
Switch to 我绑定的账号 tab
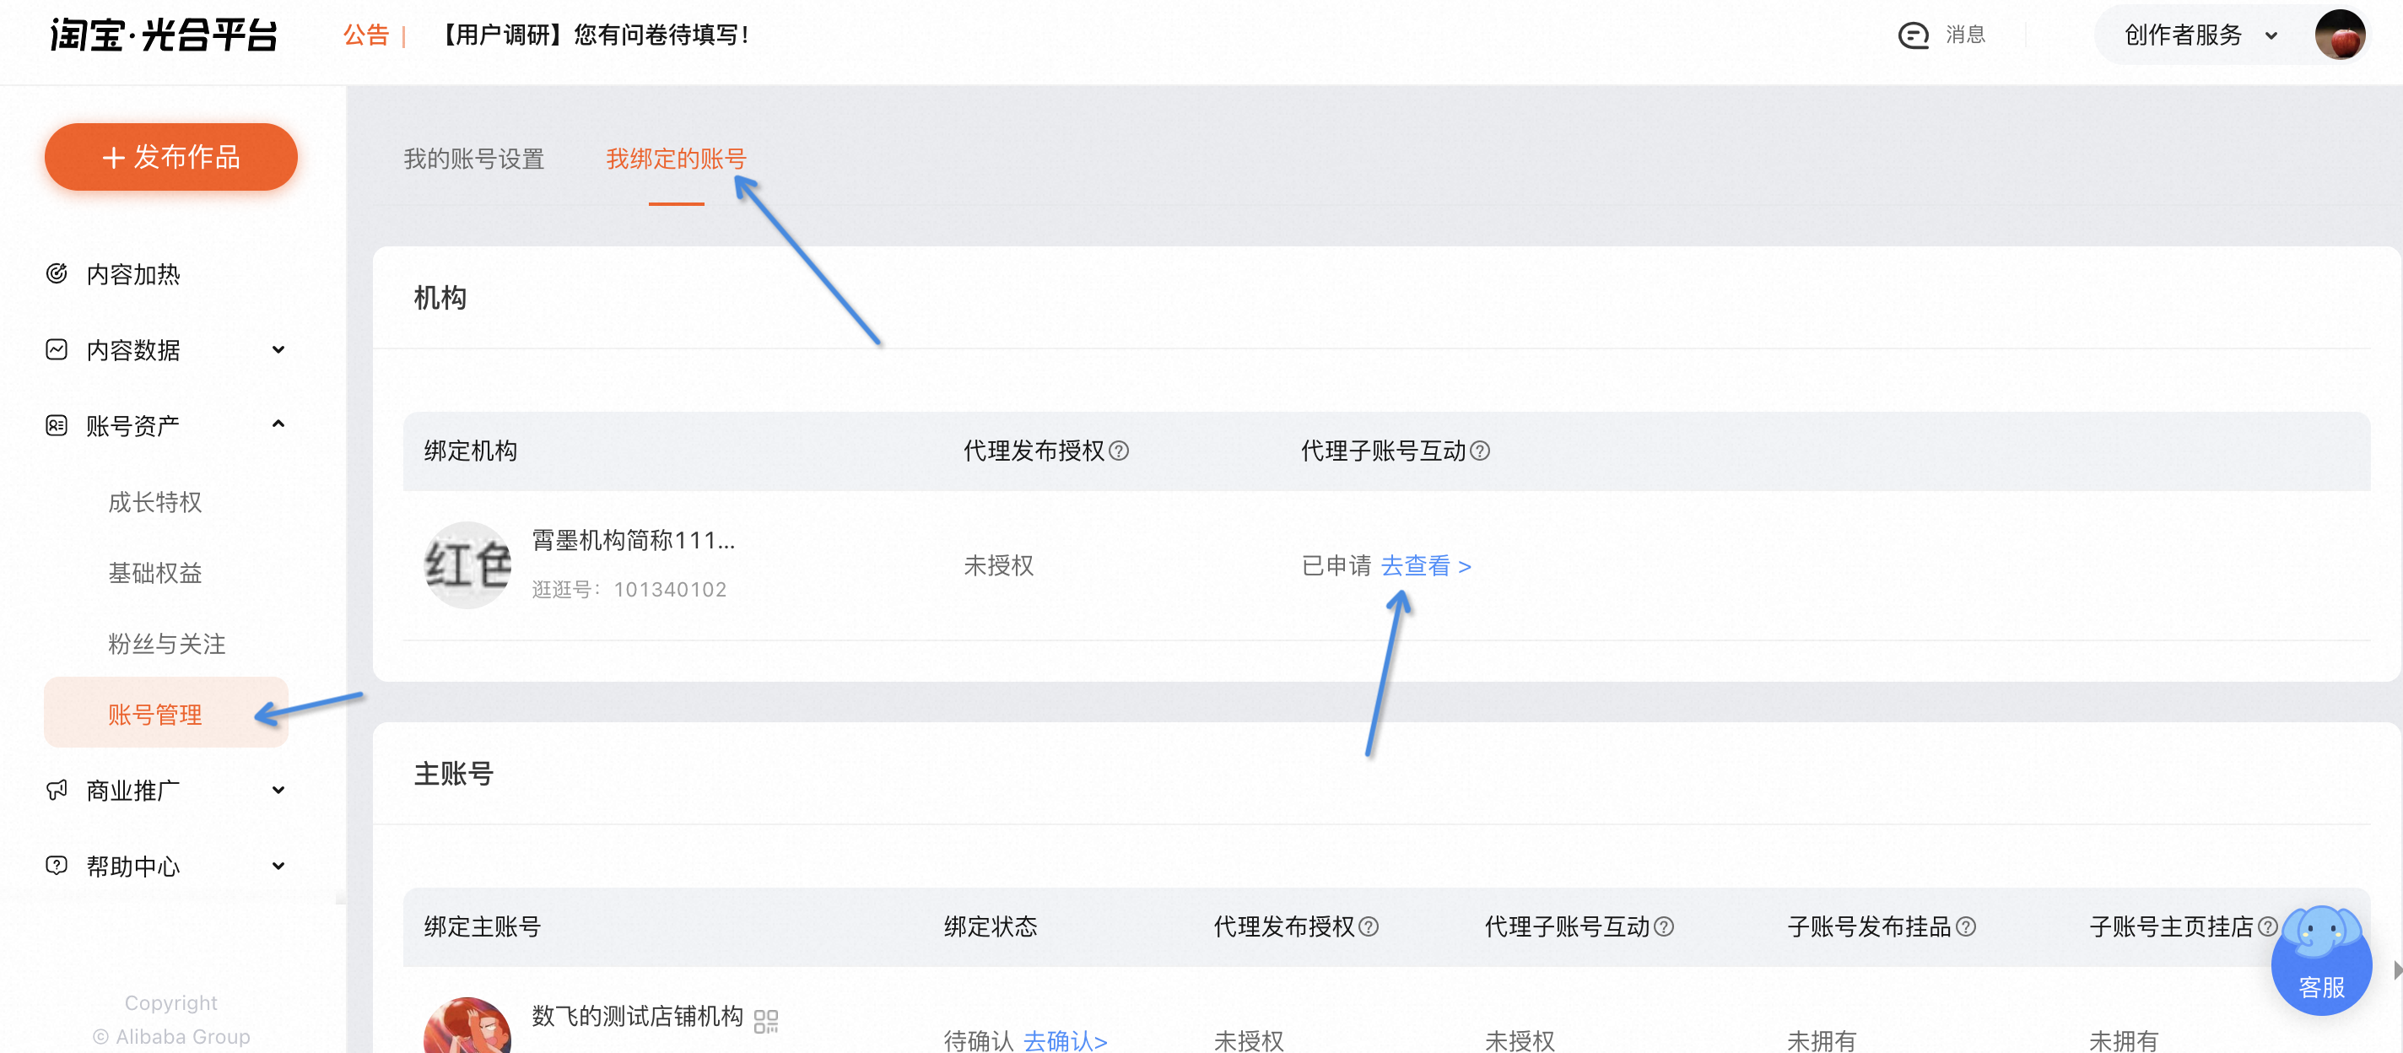677,159
